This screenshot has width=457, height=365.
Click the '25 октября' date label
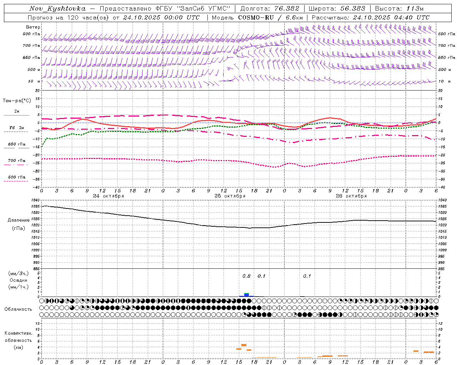pos(230,196)
